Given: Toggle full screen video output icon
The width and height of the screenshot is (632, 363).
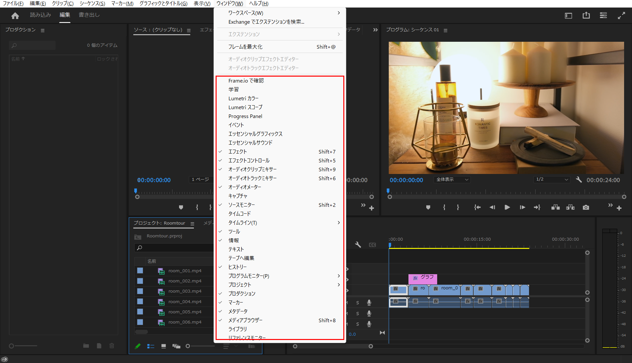Looking at the screenshot, I should (621, 15).
